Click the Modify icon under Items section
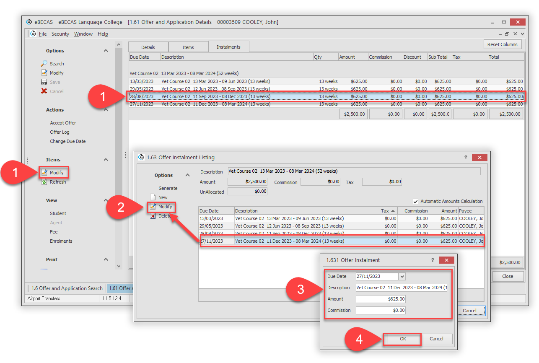 tap(44, 173)
